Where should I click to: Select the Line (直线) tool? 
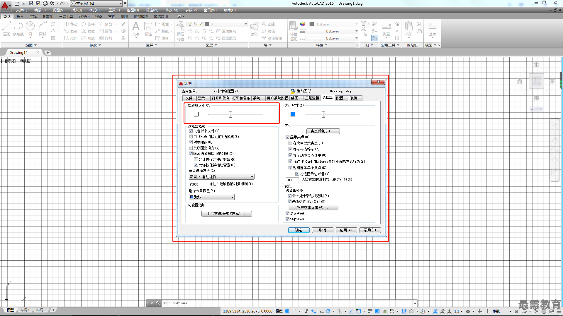tap(7, 29)
